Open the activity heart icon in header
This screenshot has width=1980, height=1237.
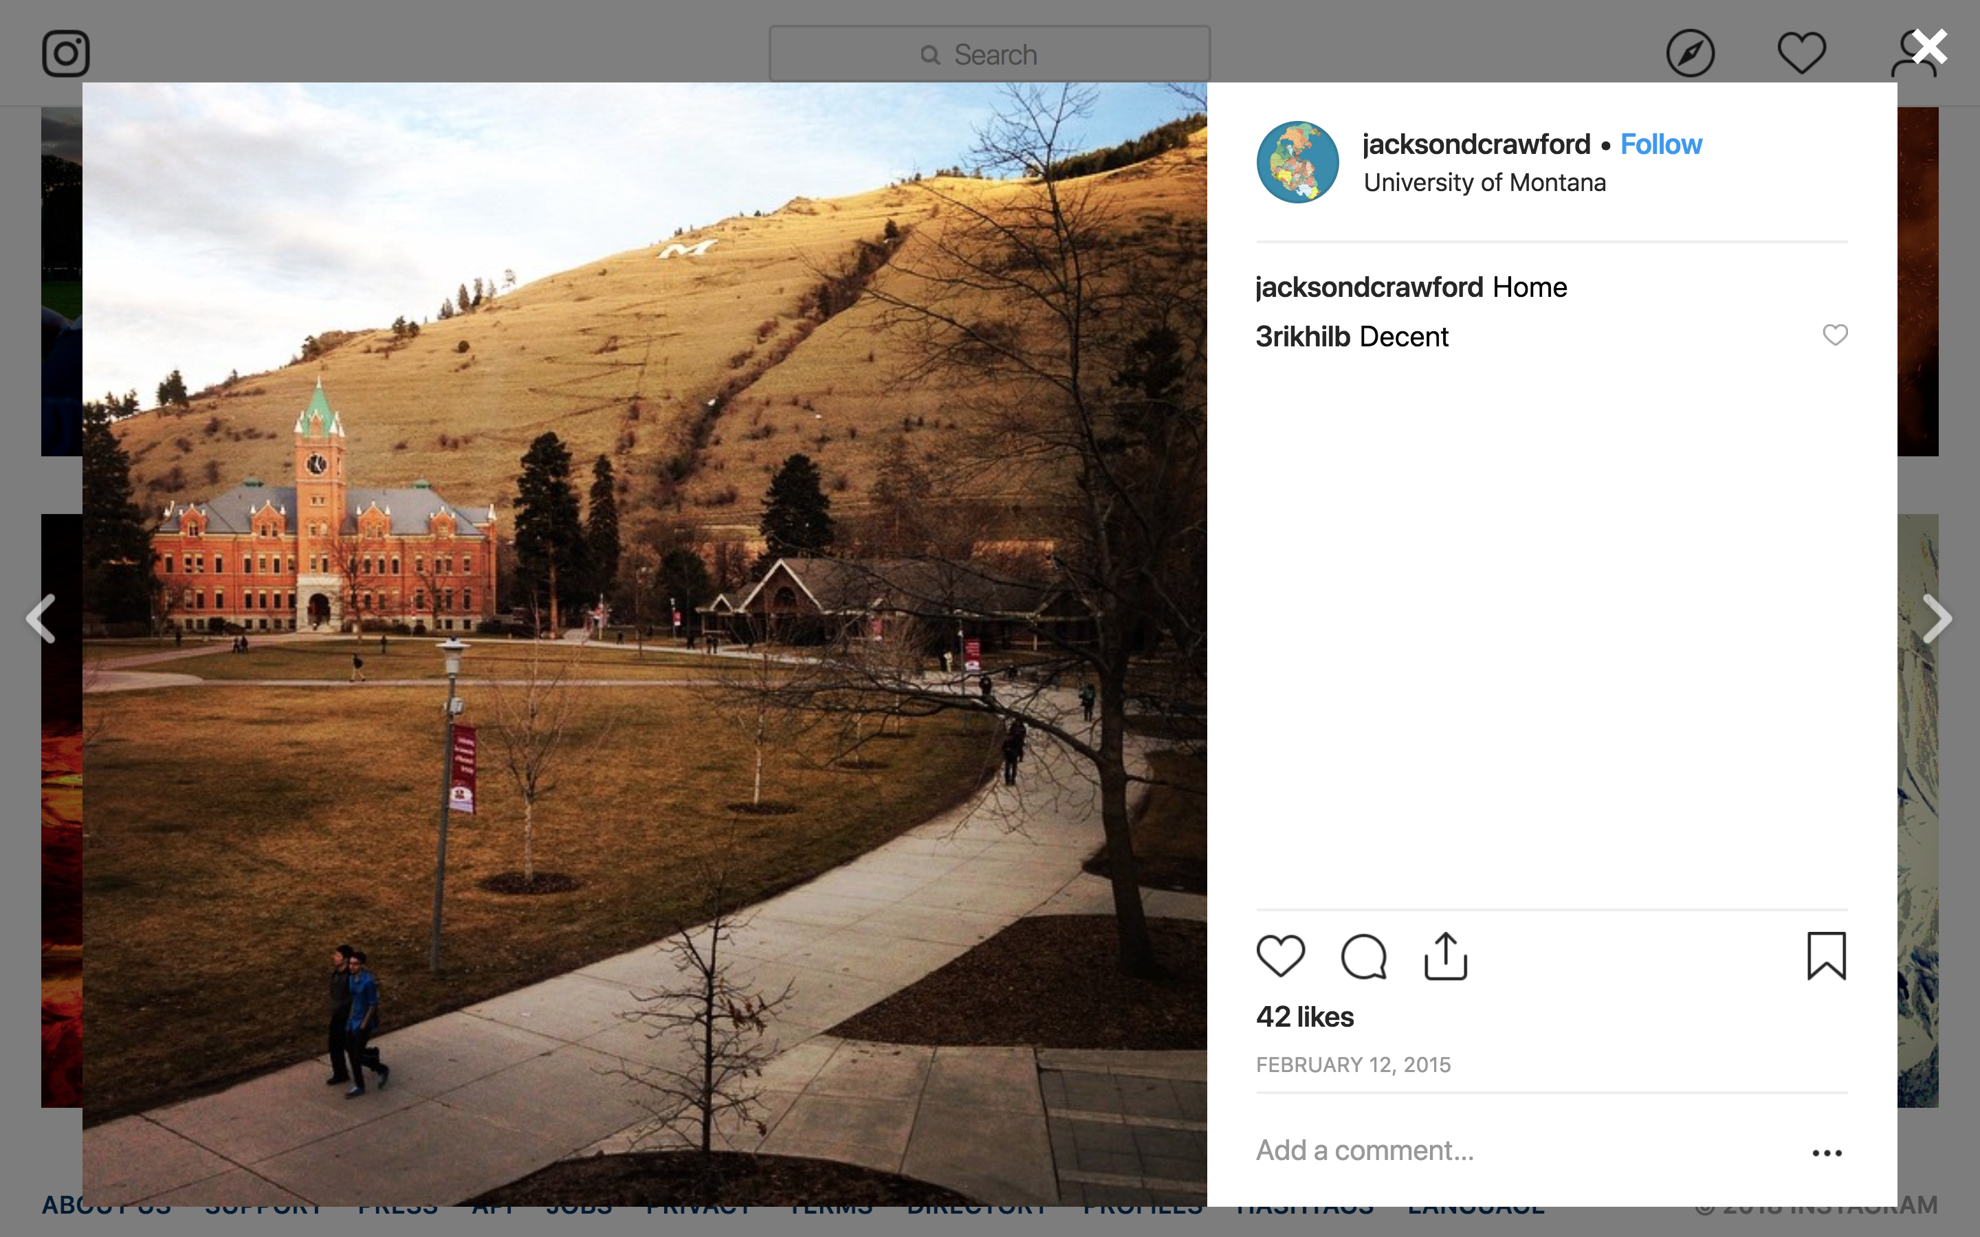click(x=1802, y=54)
